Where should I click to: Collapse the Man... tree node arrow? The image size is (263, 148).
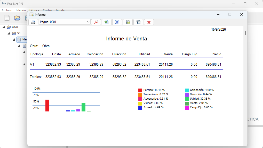click(x=14, y=40)
